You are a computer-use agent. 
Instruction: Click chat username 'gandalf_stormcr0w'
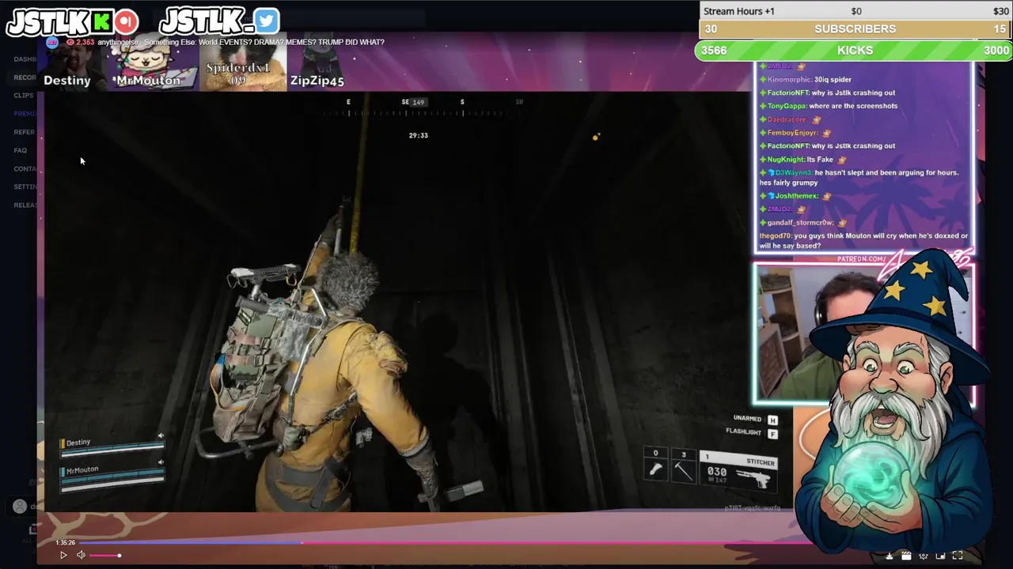point(800,222)
